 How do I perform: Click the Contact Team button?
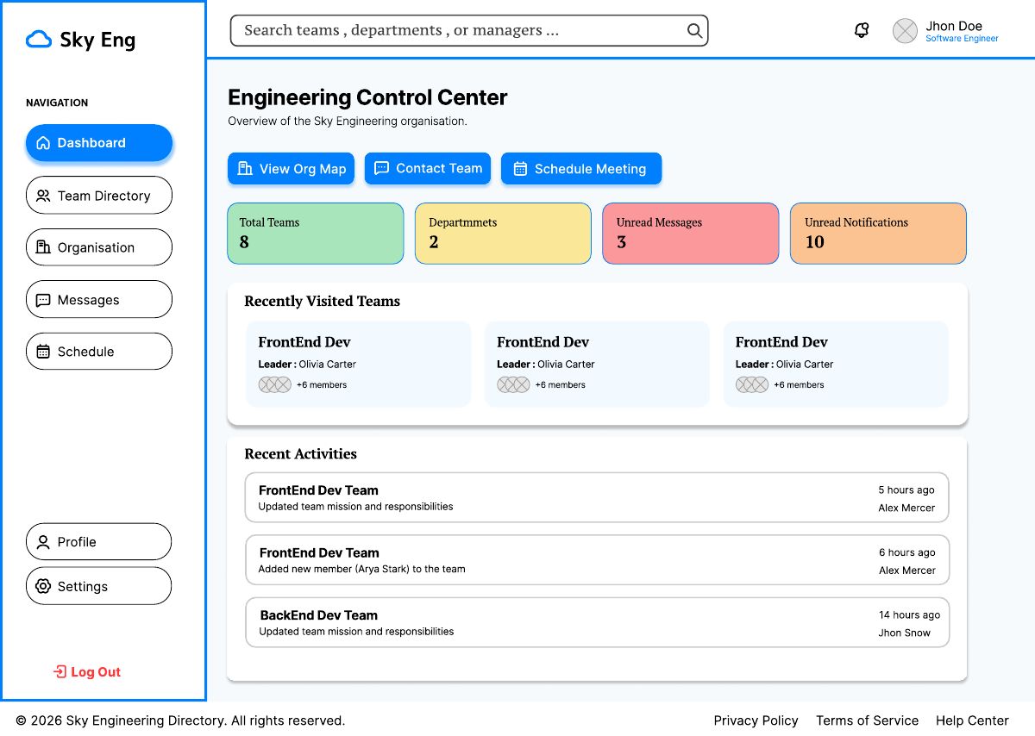(428, 169)
